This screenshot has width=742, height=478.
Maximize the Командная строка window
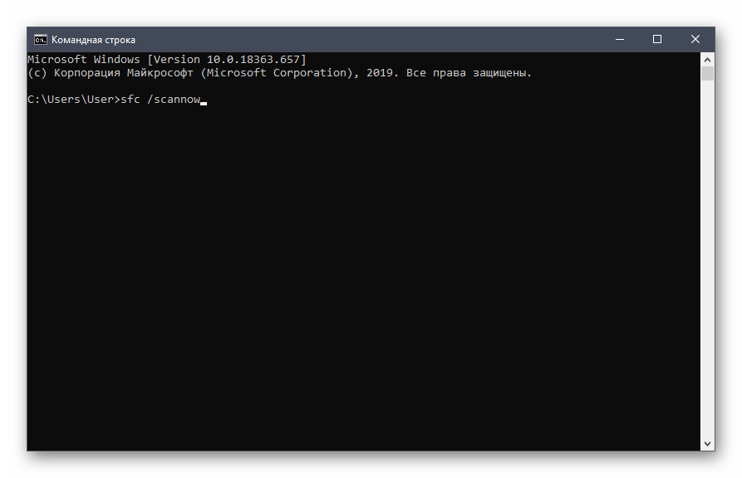click(x=657, y=39)
